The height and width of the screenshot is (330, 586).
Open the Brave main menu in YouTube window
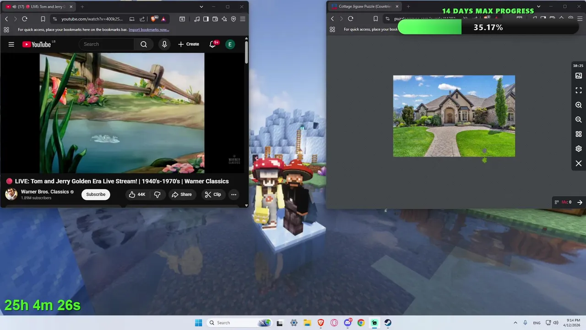243,19
